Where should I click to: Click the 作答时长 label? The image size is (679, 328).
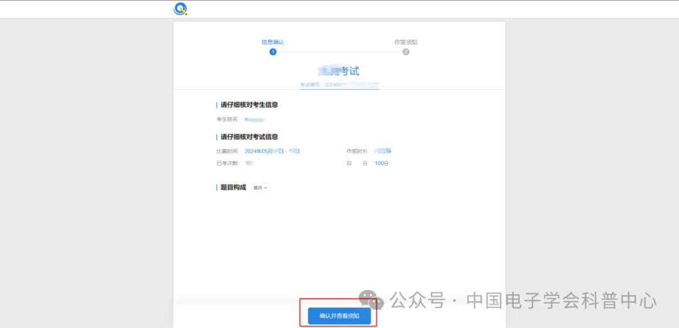357,151
